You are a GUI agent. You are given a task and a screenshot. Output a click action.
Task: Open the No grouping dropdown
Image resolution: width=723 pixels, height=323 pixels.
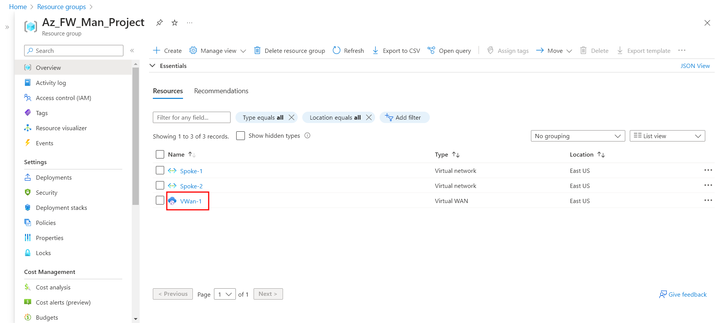(x=577, y=136)
